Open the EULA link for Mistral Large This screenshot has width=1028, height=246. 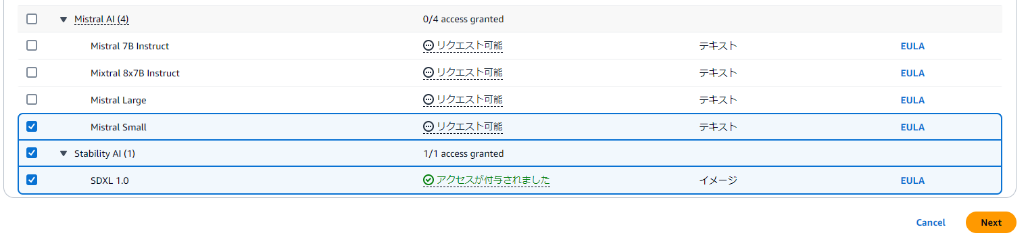[912, 100]
